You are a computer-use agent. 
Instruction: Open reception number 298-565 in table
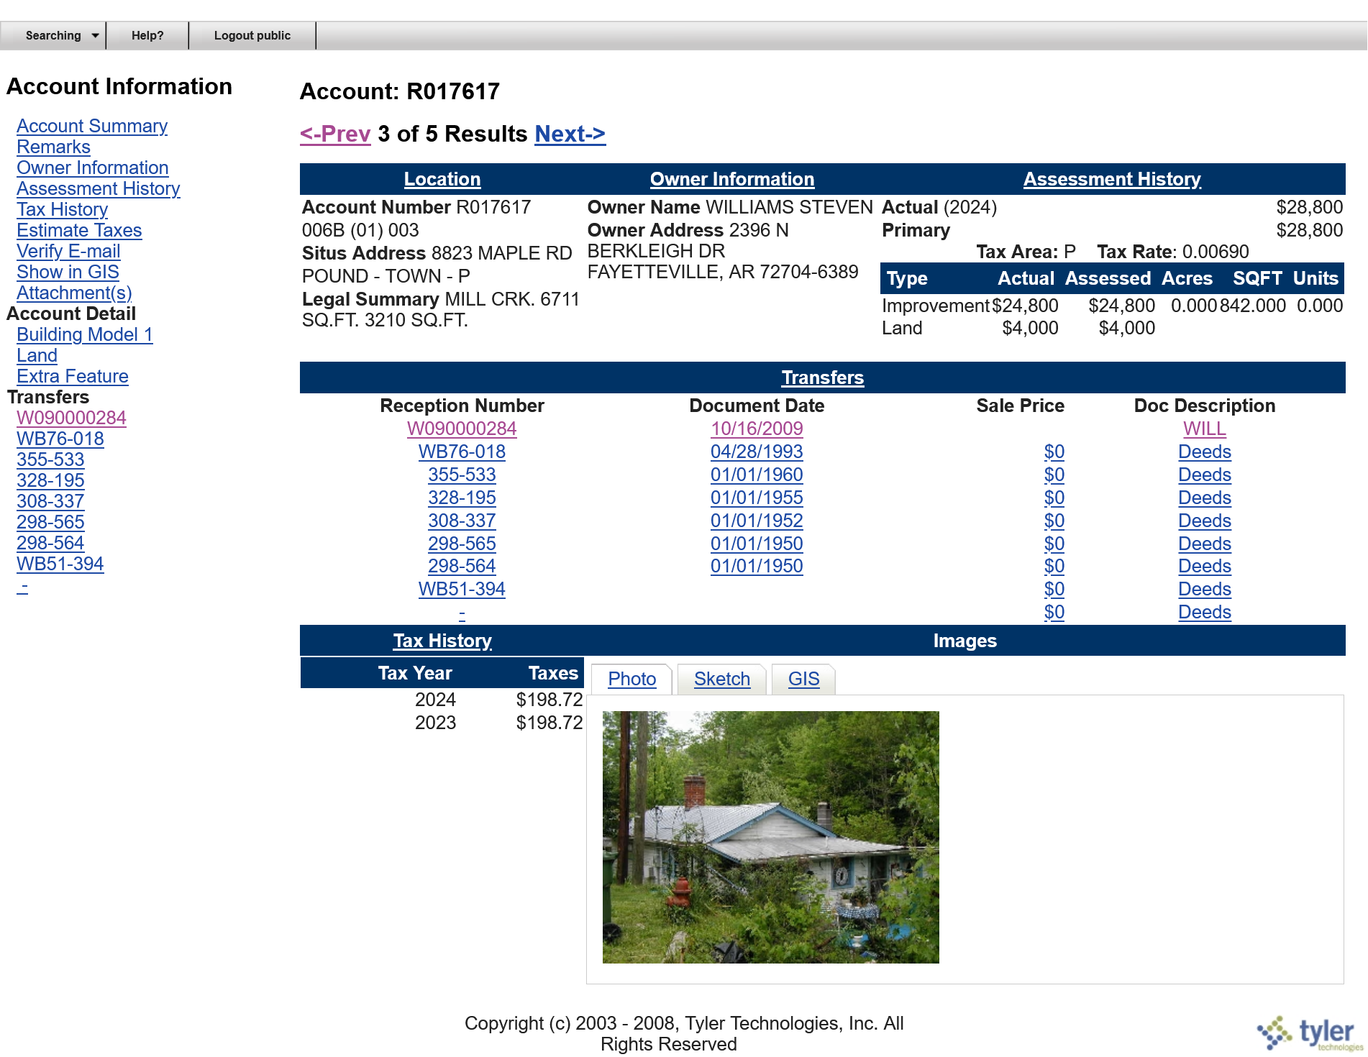click(462, 544)
